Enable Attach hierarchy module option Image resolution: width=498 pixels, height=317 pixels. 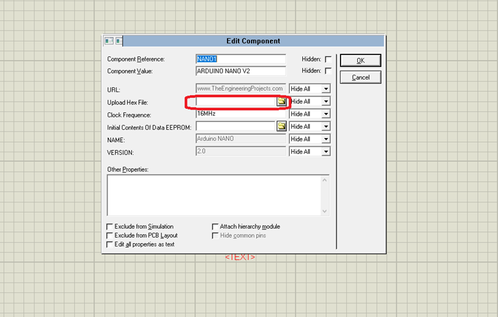click(x=215, y=227)
